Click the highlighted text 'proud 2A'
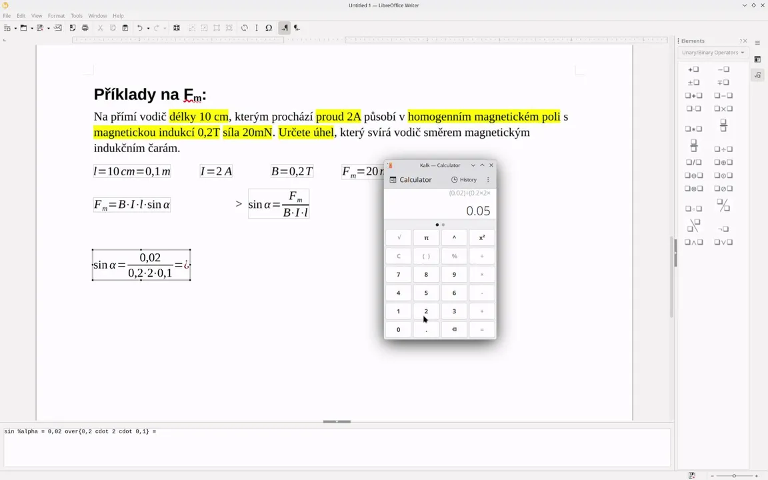Image resolution: width=768 pixels, height=480 pixels. [339, 117]
